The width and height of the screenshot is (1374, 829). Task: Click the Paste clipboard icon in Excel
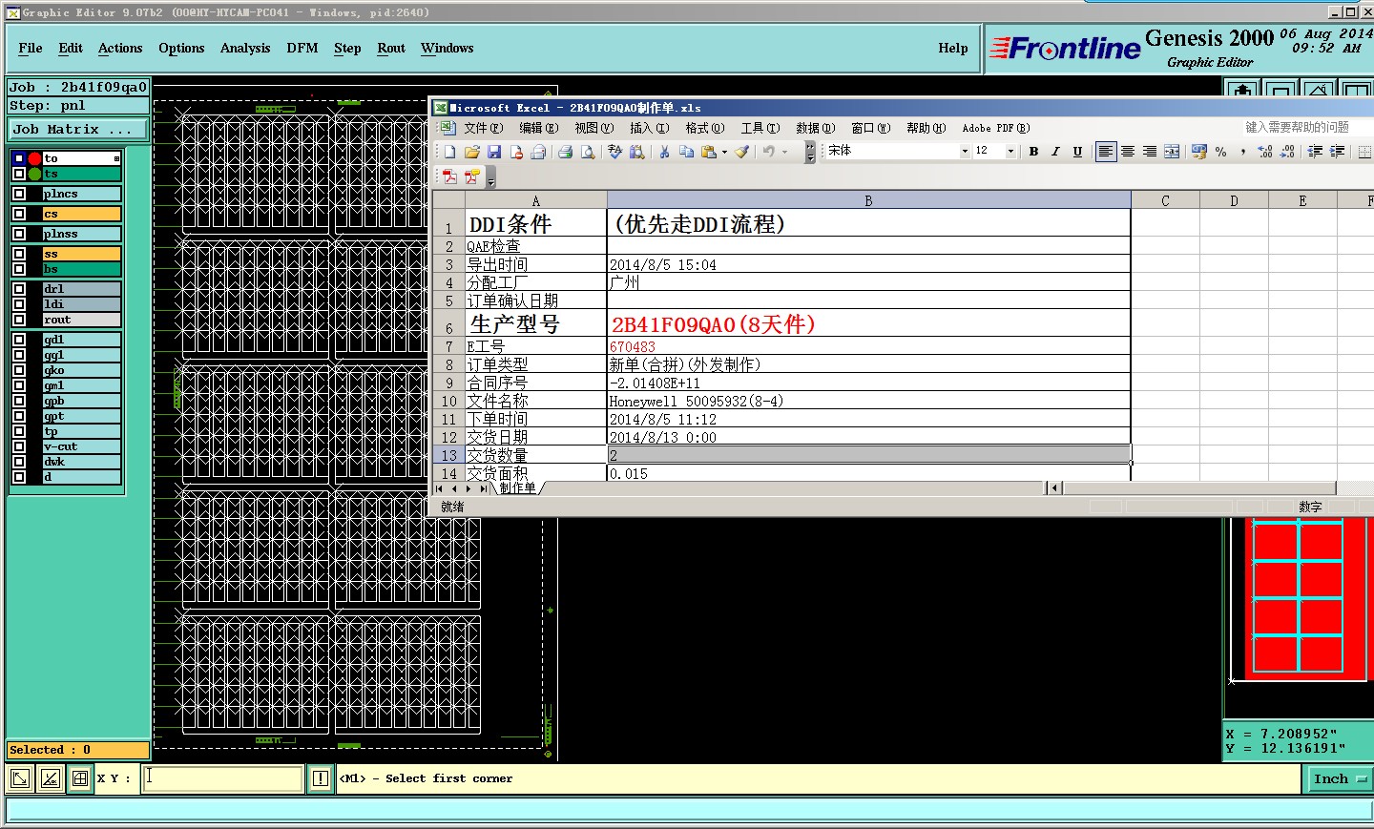[x=709, y=152]
